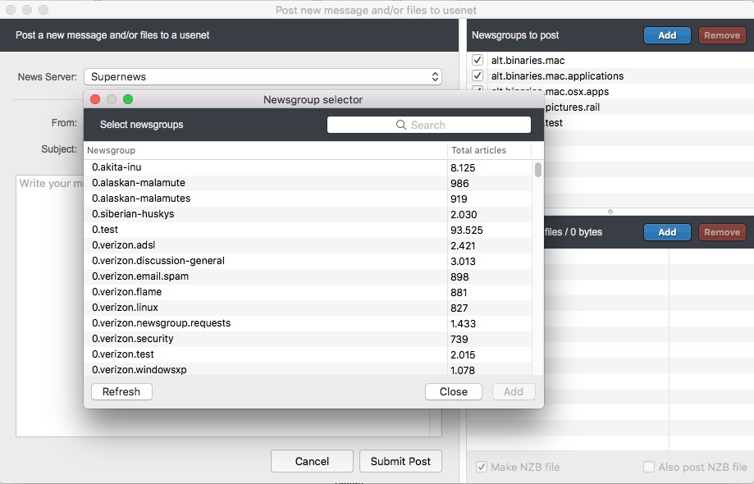Click alt.binaries.mac in Newsgroups to post list

(x=528, y=61)
